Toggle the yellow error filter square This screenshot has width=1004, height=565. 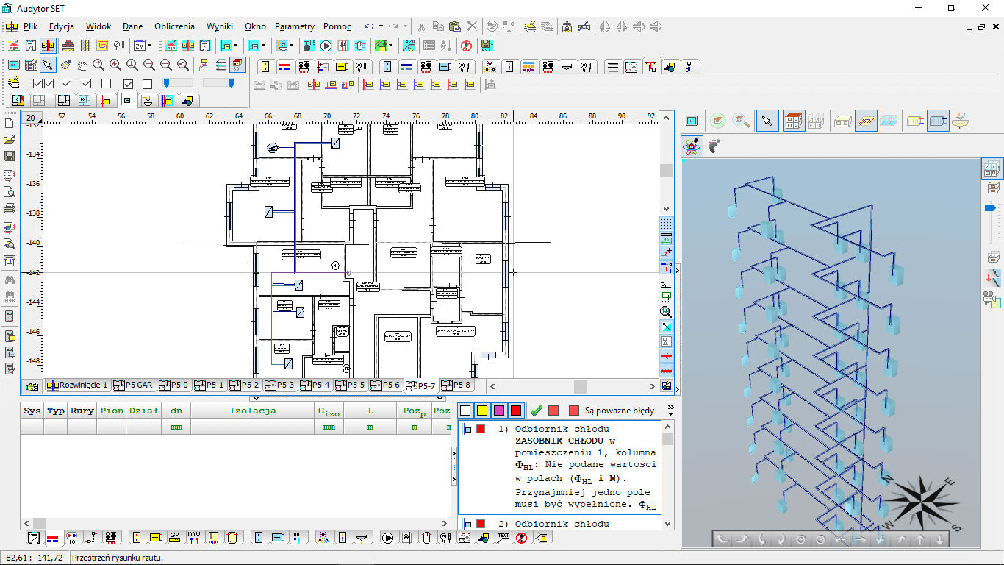pyautogui.click(x=482, y=411)
